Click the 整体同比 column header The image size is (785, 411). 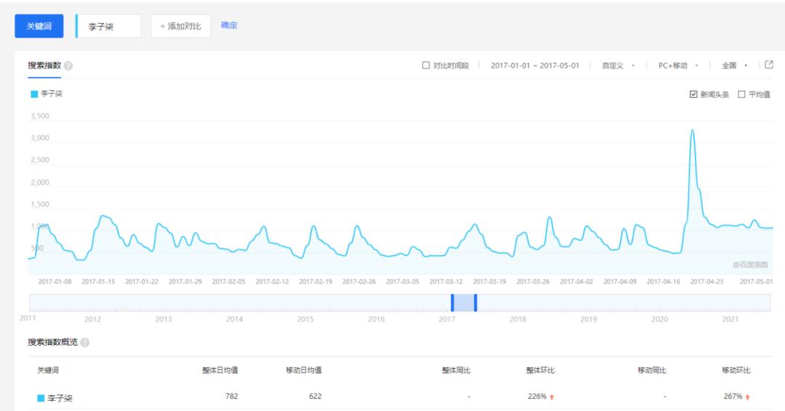coord(456,370)
